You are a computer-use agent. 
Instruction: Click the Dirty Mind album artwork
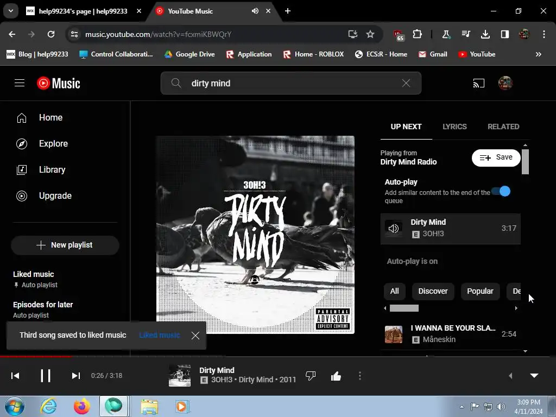tap(255, 235)
